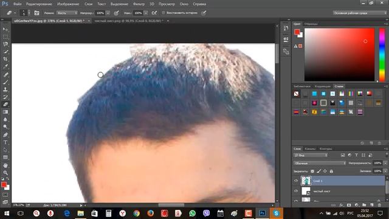Select the Gradient tool
The image size is (389, 219).
point(5,112)
